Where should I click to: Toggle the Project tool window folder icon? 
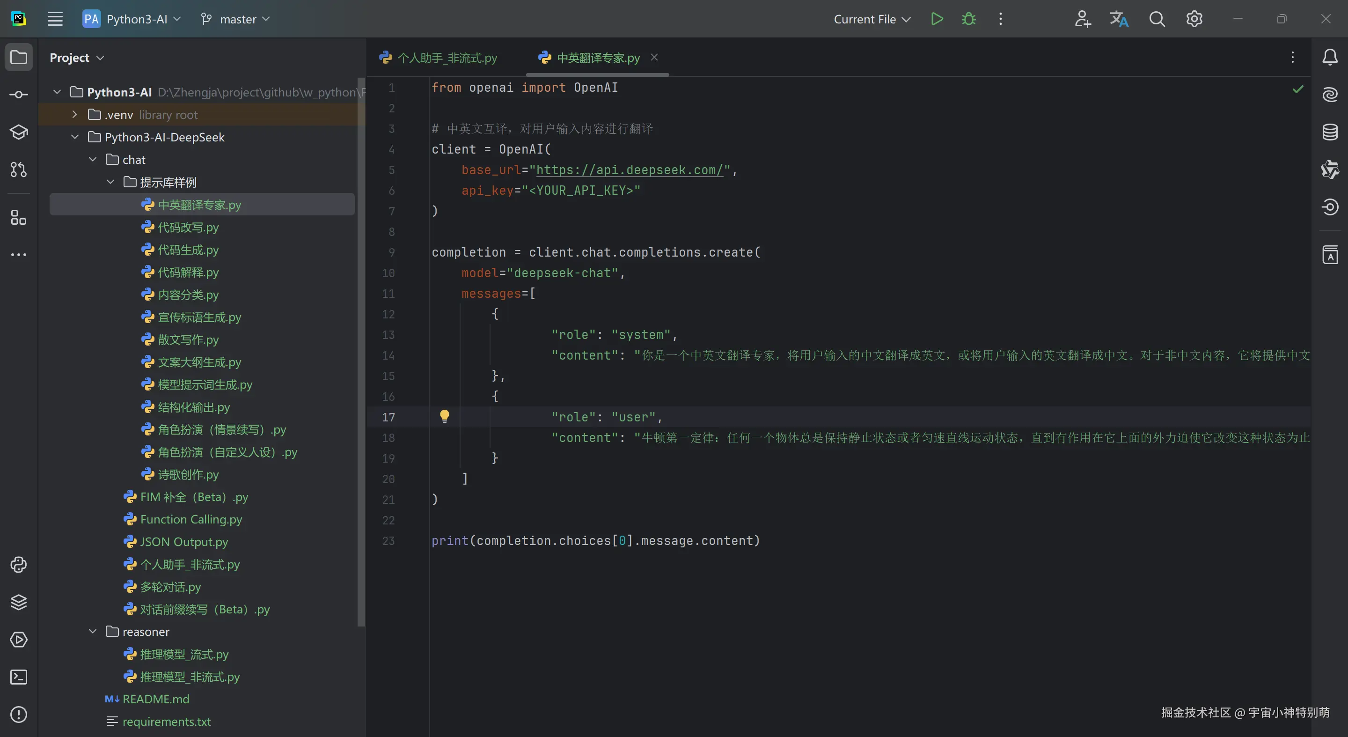click(19, 57)
